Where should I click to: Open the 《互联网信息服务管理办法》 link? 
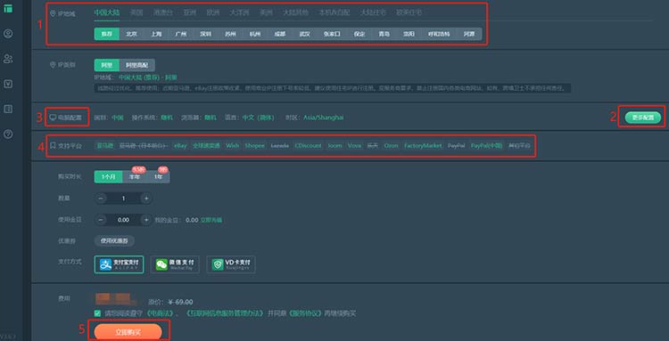[226, 313]
